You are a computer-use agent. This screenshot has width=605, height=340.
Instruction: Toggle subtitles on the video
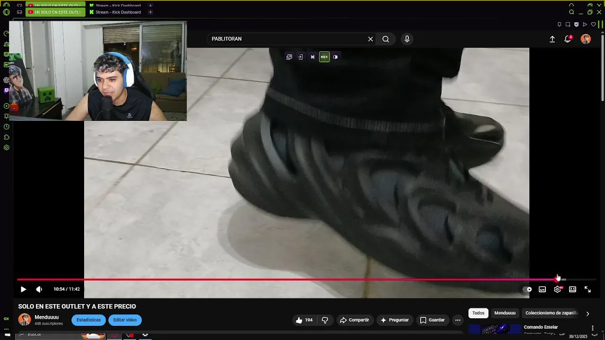542,289
